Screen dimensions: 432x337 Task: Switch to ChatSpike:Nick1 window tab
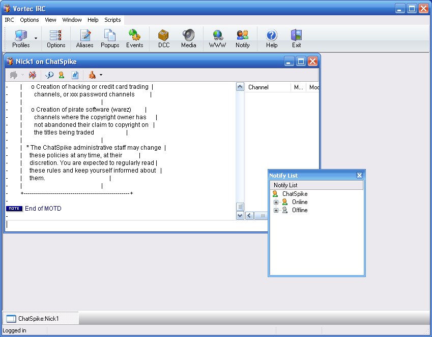point(41,319)
